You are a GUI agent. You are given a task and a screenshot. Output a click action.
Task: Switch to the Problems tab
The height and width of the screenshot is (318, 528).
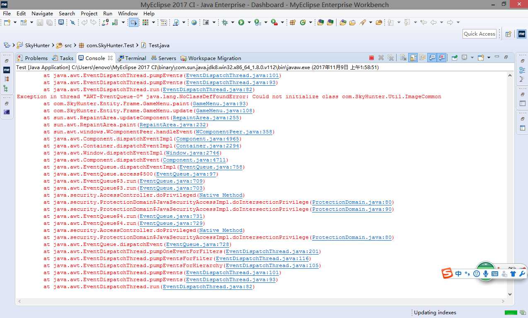(x=32, y=58)
